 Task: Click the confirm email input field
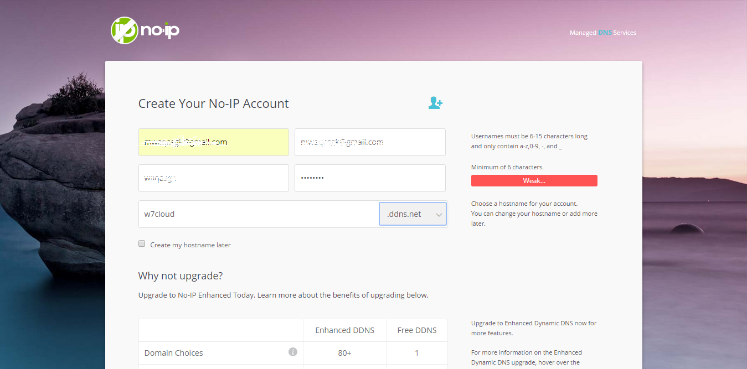[370, 142]
